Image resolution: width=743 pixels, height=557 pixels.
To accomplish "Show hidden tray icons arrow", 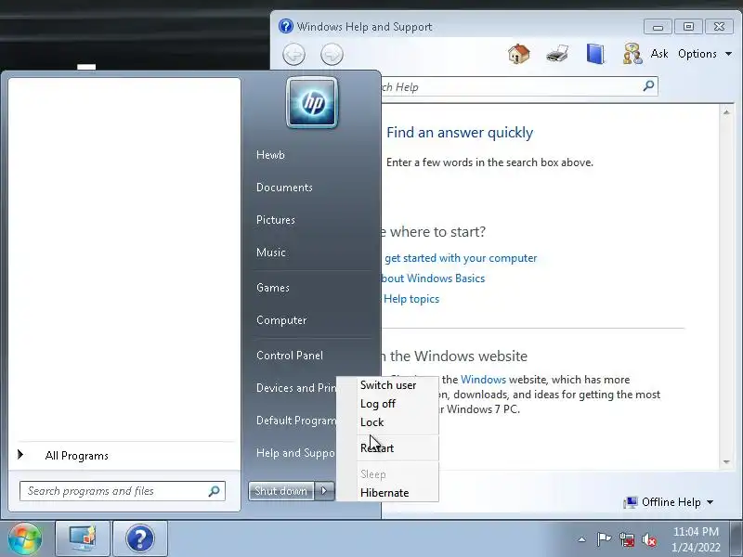I will tap(582, 539).
